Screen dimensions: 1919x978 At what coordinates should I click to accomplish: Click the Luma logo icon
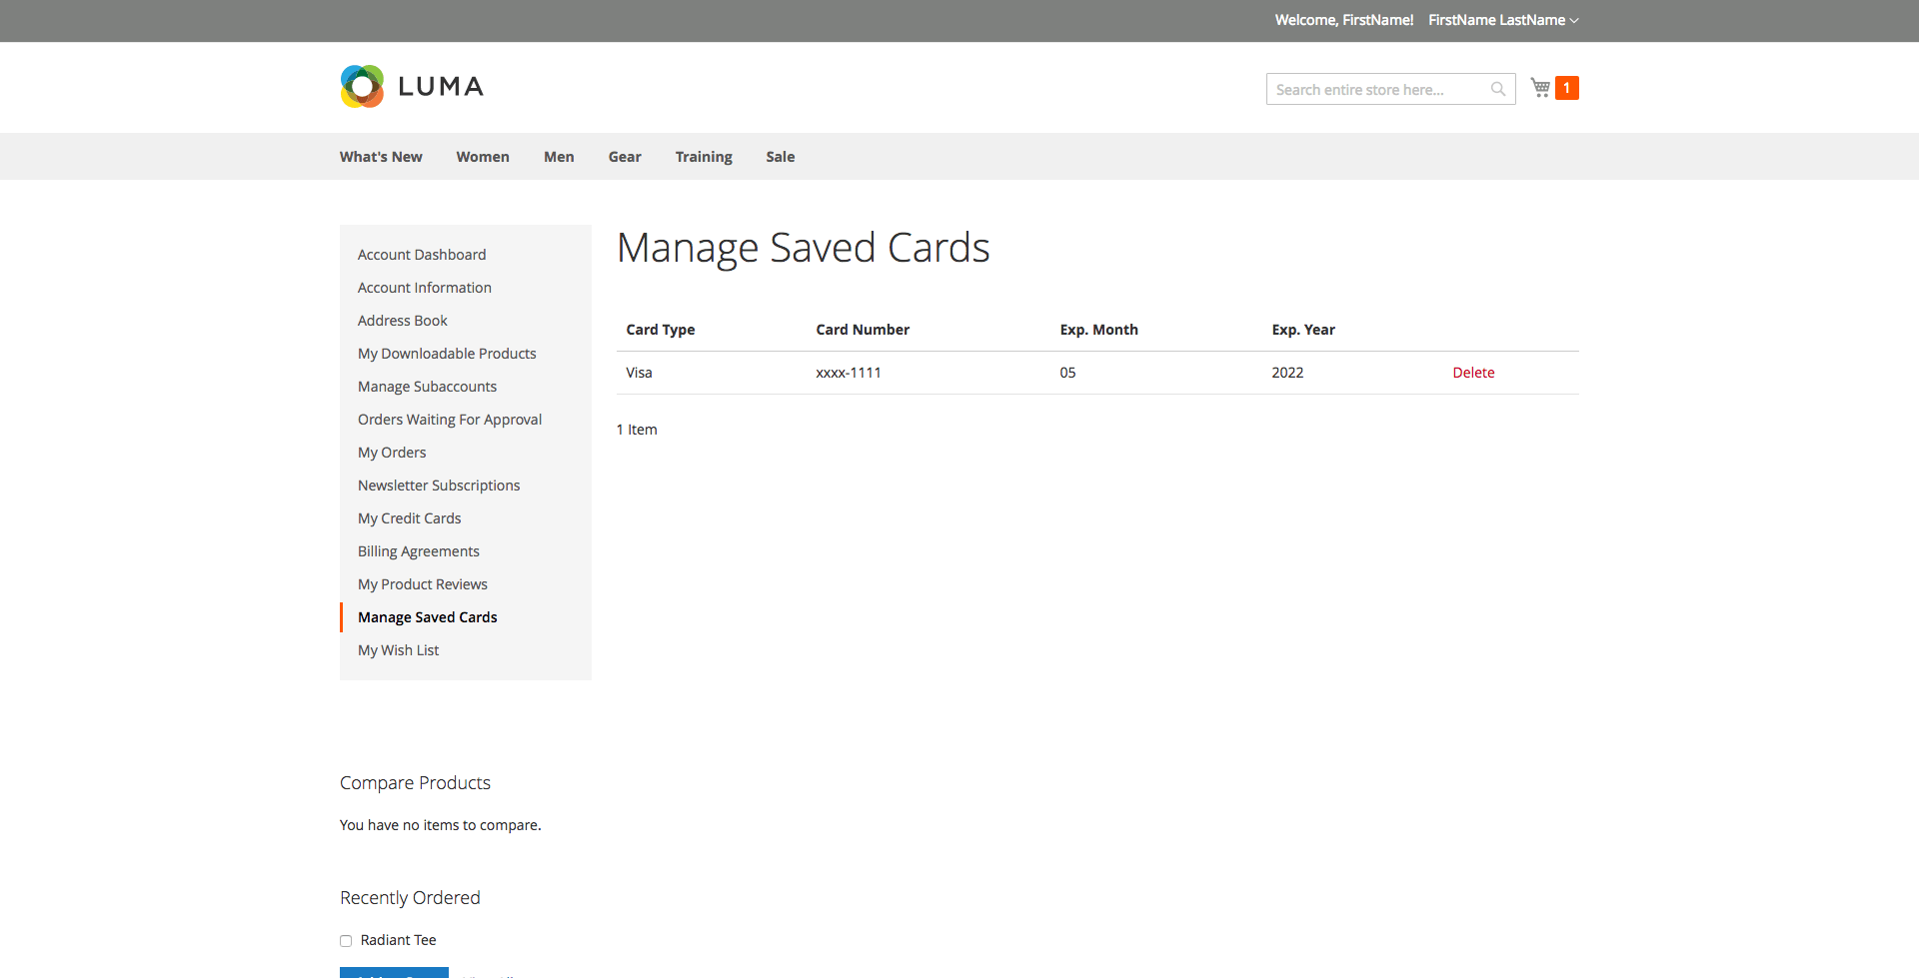[x=362, y=87]
